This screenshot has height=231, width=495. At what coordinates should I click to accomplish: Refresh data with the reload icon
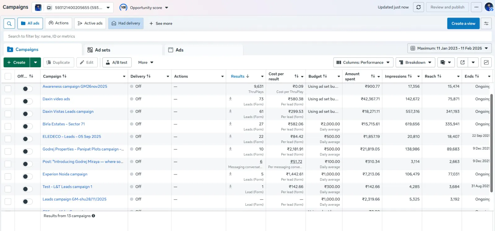click(x=419, y=7)
